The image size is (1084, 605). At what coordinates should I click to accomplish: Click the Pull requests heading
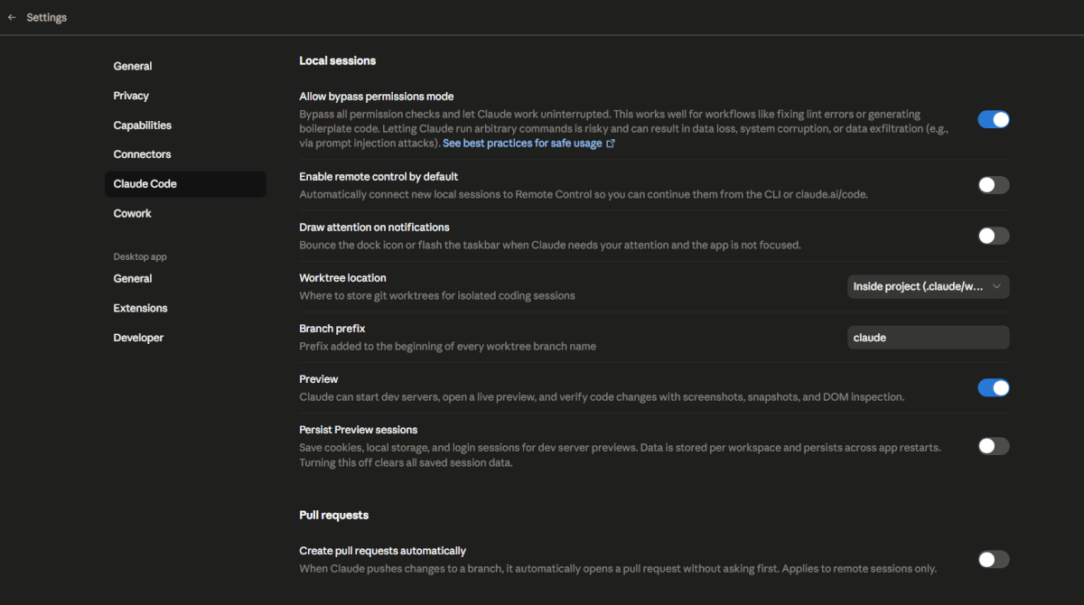(334, 515)
